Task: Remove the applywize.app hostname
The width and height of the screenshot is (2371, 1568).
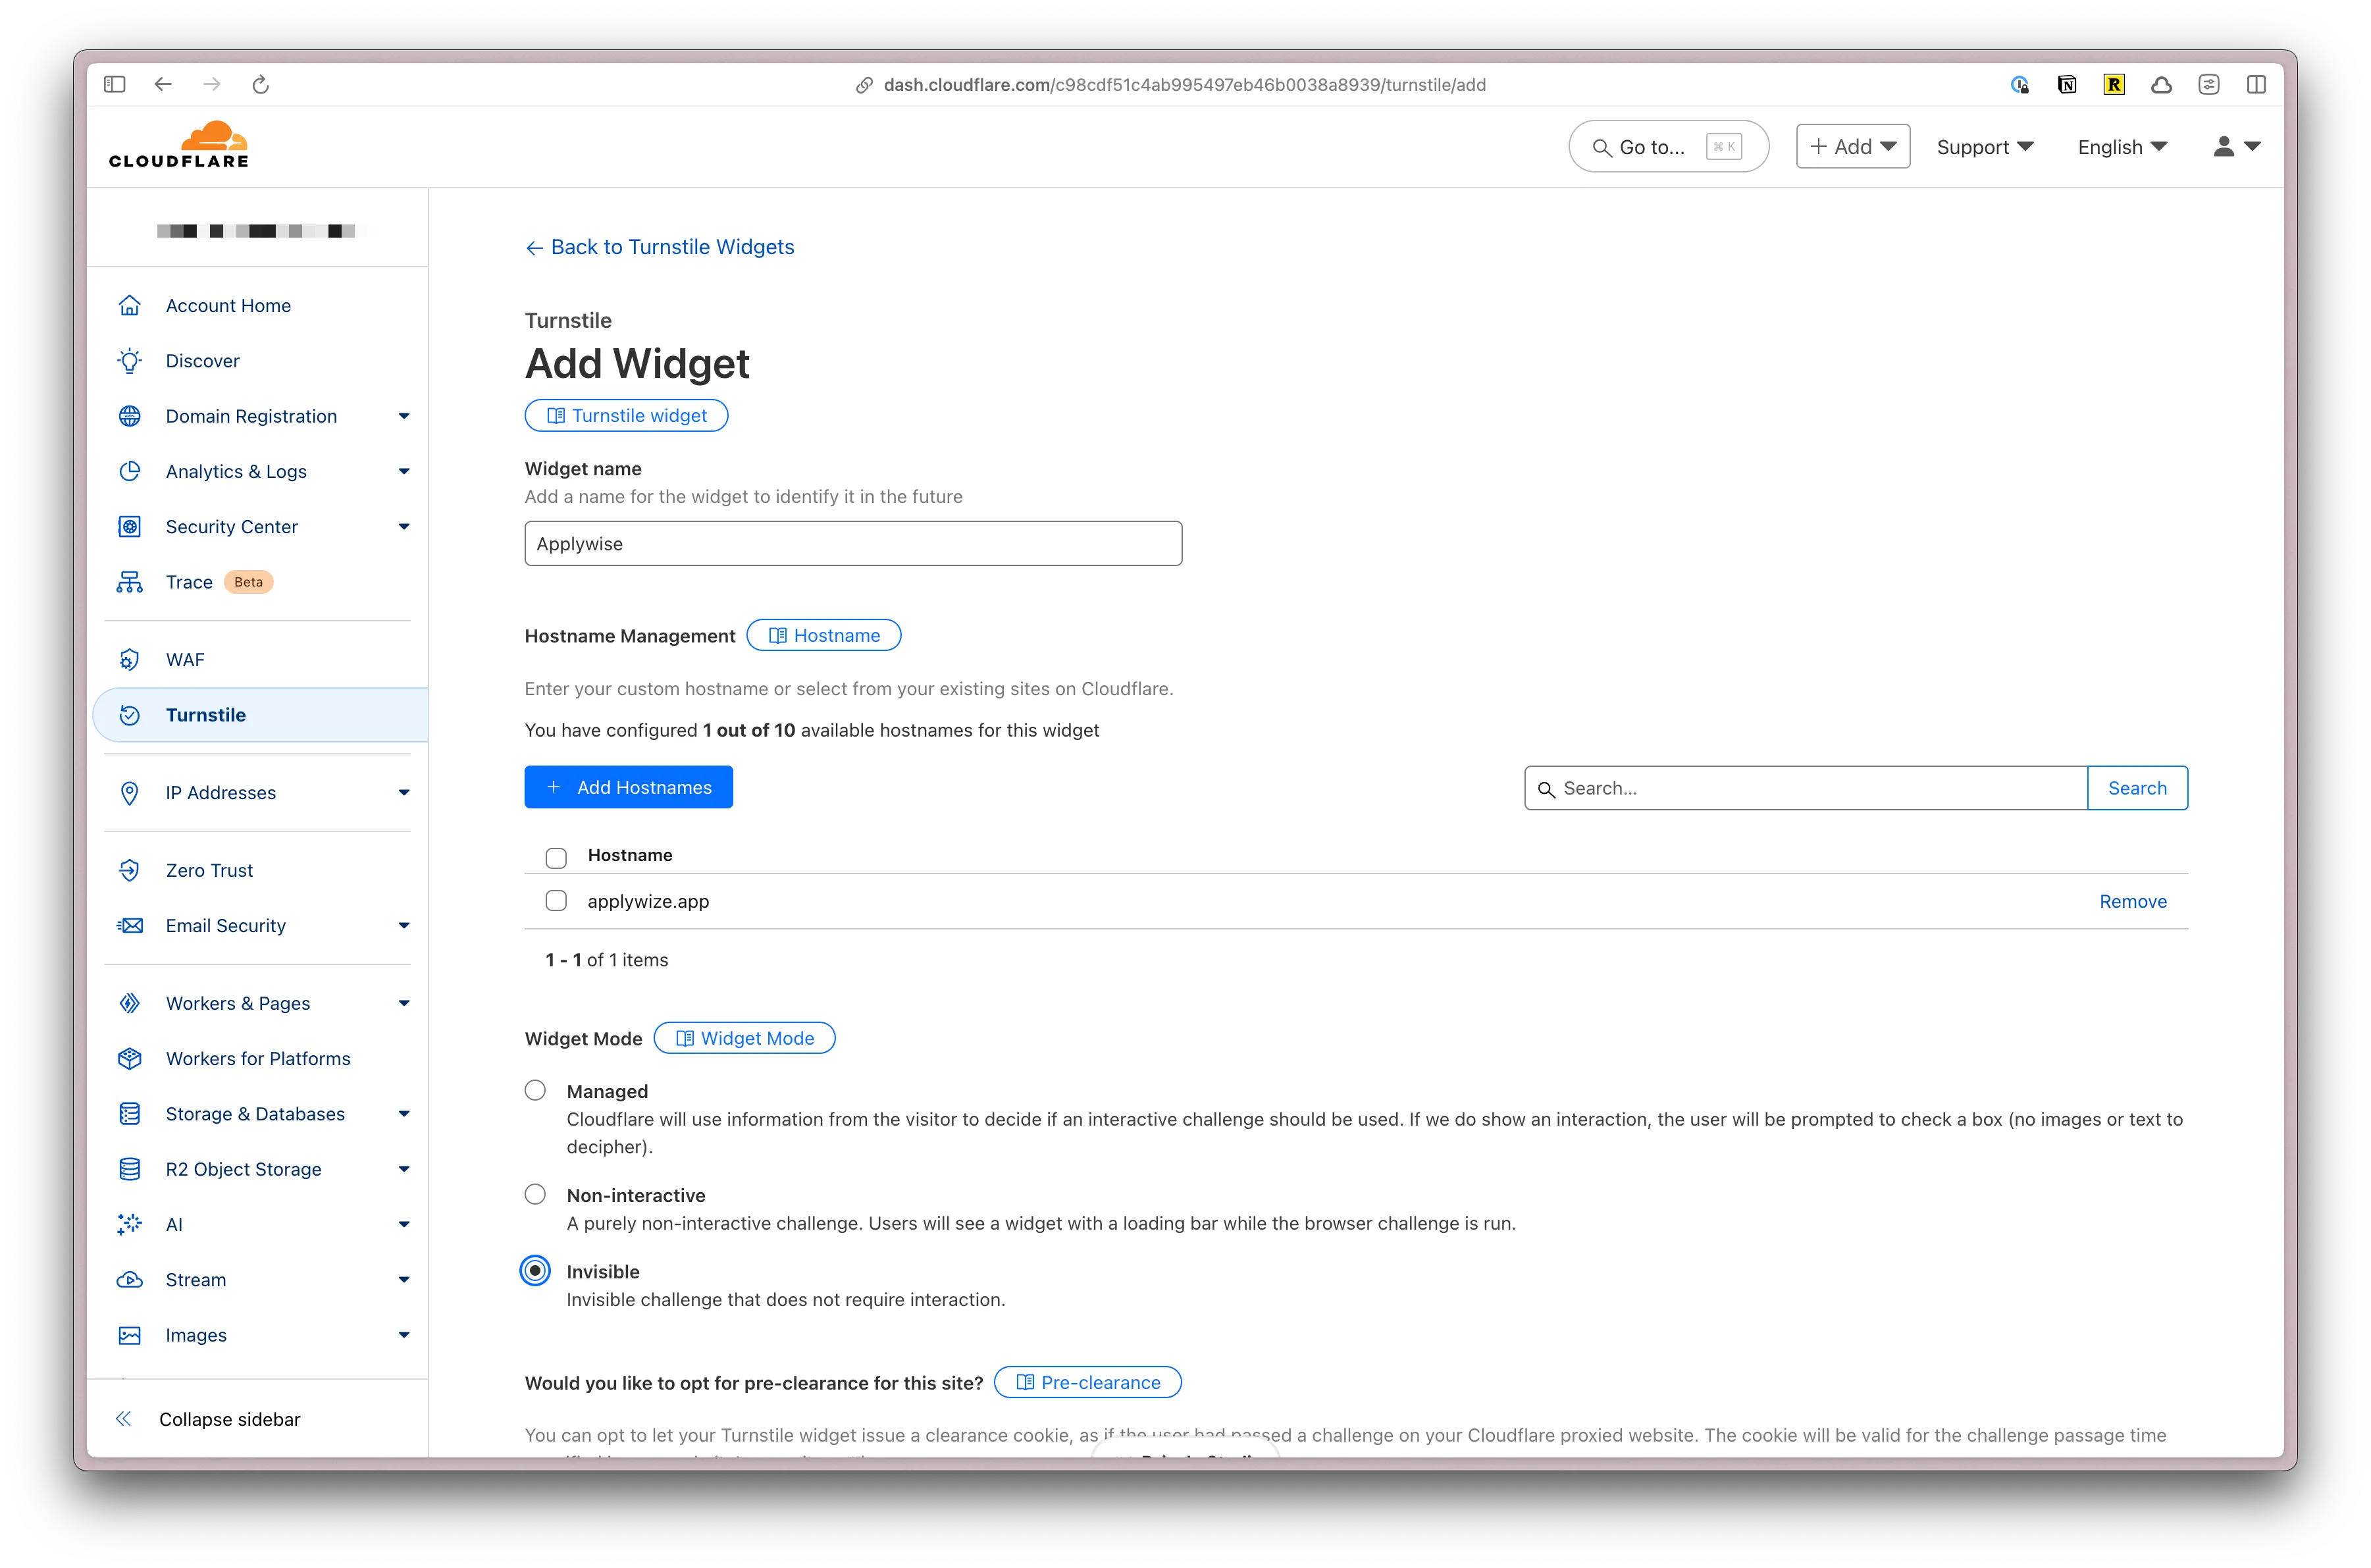Action: 2133,901
